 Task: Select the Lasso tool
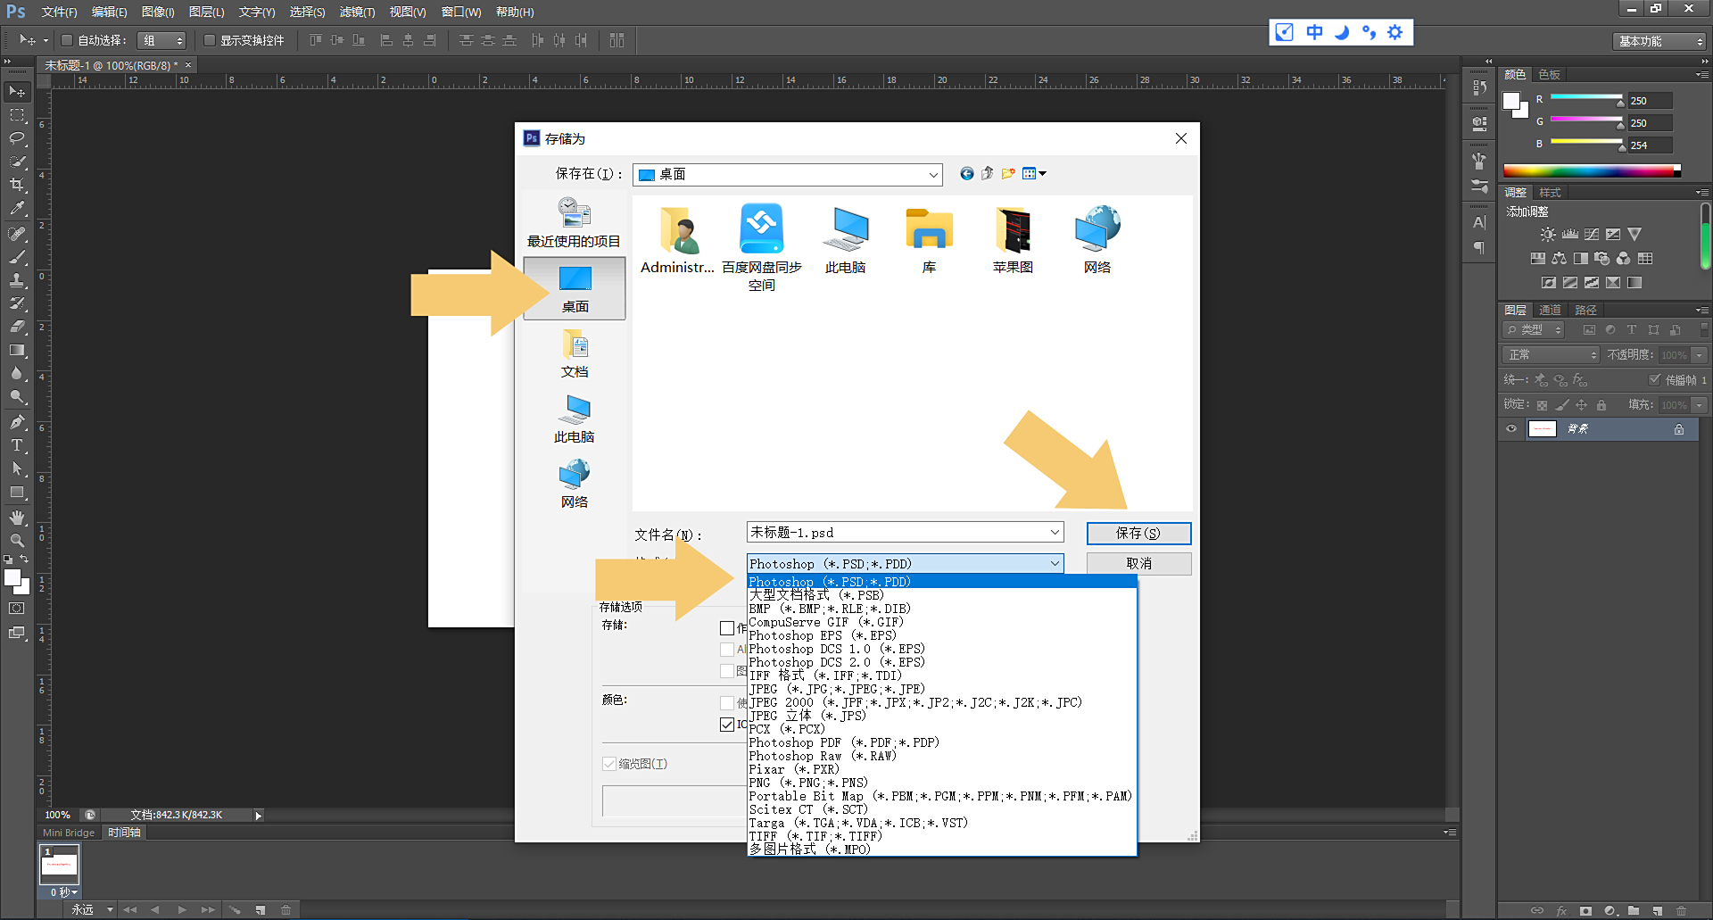(17, 138)
